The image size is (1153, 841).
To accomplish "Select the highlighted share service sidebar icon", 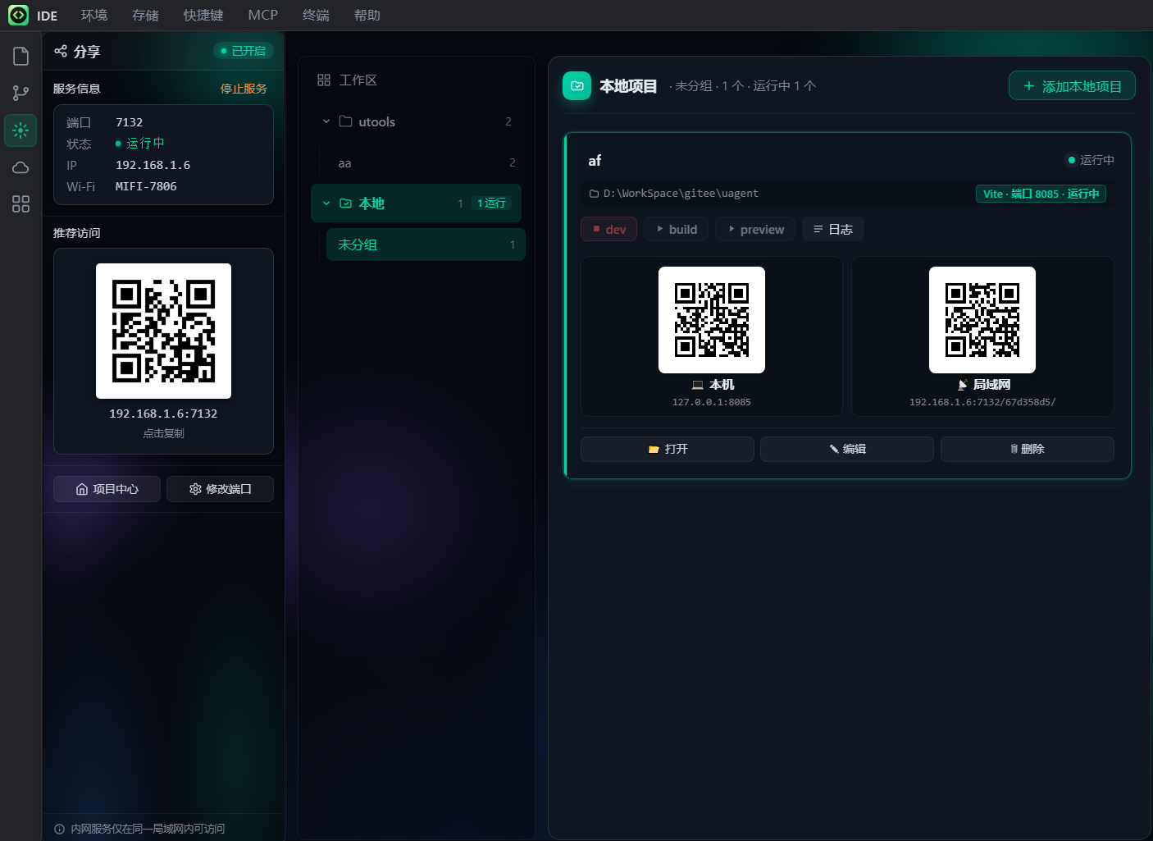I will [21, 130].
